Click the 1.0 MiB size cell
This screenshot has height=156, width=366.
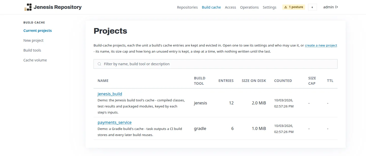[x=259, y=128]
